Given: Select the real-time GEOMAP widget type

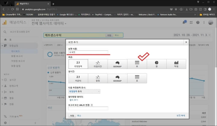Looking at the screenshot, I should pos(117,78).
